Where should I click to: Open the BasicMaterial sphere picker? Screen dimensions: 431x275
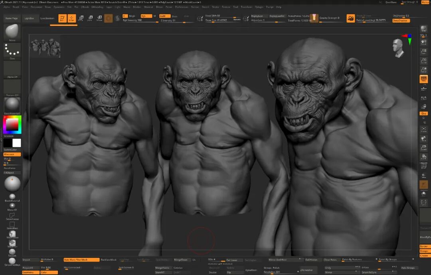12,105
